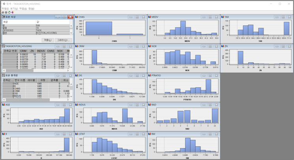Screen dimensions: 294x160
Task: Click the MEDV histogram window icon
Action: 150,17
